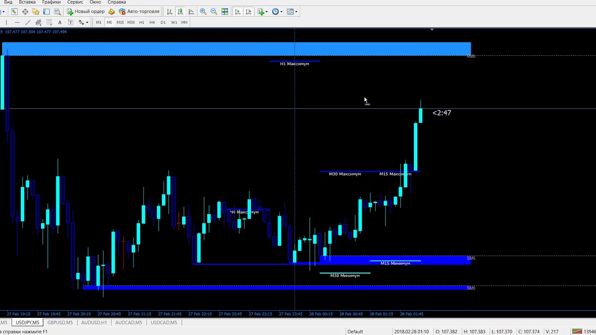596x335 pixels.
Task: Select the text label tool
Action: tap(70, 22)
